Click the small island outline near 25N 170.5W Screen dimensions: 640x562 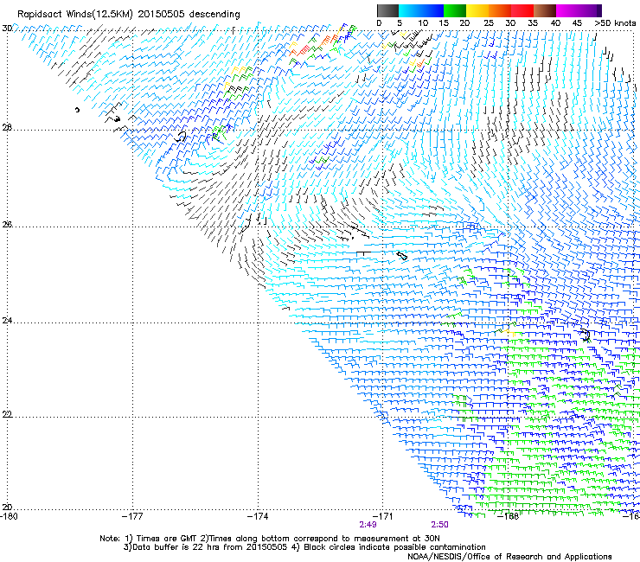[402, 256]
